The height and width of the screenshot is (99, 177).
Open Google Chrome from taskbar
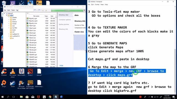pos(50,97)
